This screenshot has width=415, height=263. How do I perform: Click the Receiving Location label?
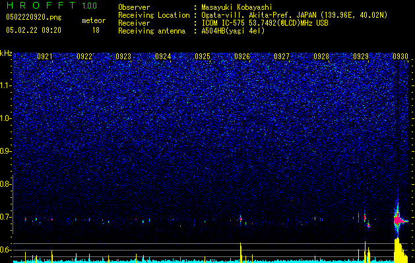(154, 15)
